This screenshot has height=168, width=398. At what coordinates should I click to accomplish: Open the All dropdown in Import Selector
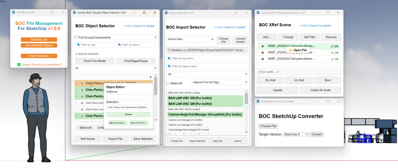207,74
